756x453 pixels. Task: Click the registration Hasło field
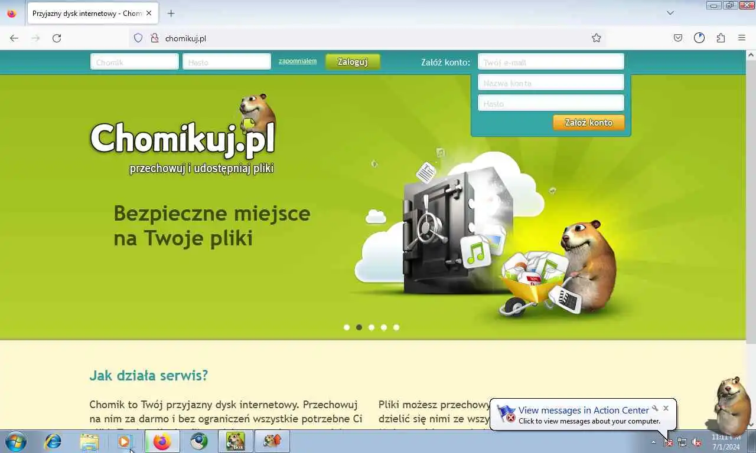[551, 103]
